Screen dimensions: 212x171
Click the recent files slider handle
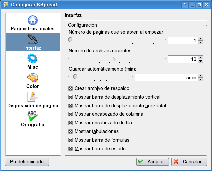(114, 58)
